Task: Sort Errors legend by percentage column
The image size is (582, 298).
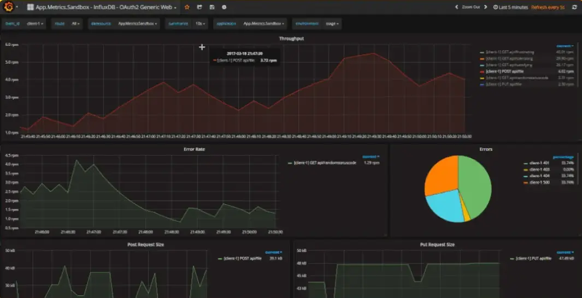Action: coord(563,157)
